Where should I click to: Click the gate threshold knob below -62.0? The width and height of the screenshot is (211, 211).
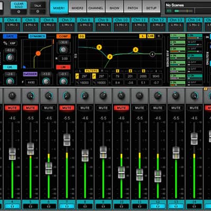point(10,57)
